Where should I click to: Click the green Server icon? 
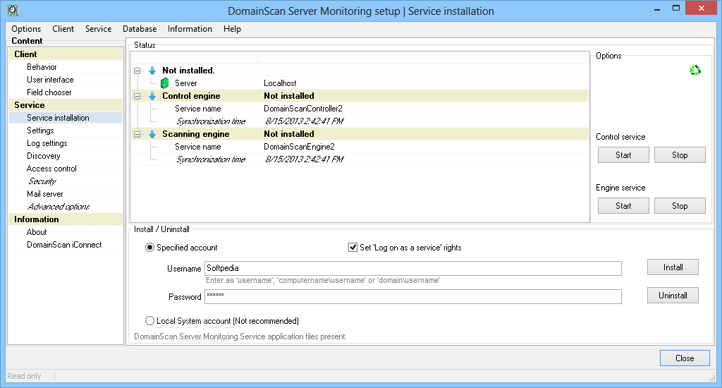(x=164, y=83)
